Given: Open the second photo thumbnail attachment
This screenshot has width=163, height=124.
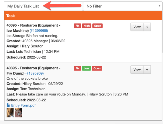Looking at the screenshot, I should point(19,113).
